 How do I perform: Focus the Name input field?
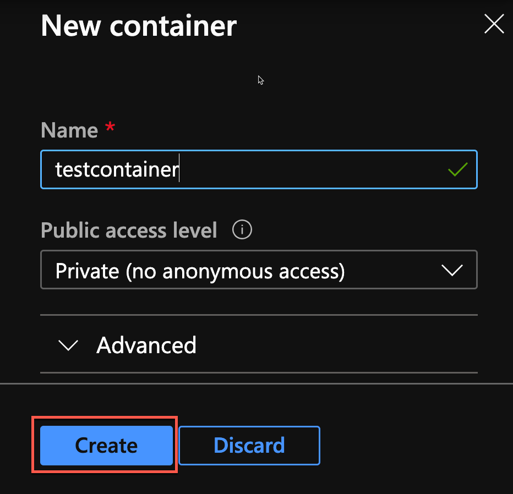tap(308, 169)
